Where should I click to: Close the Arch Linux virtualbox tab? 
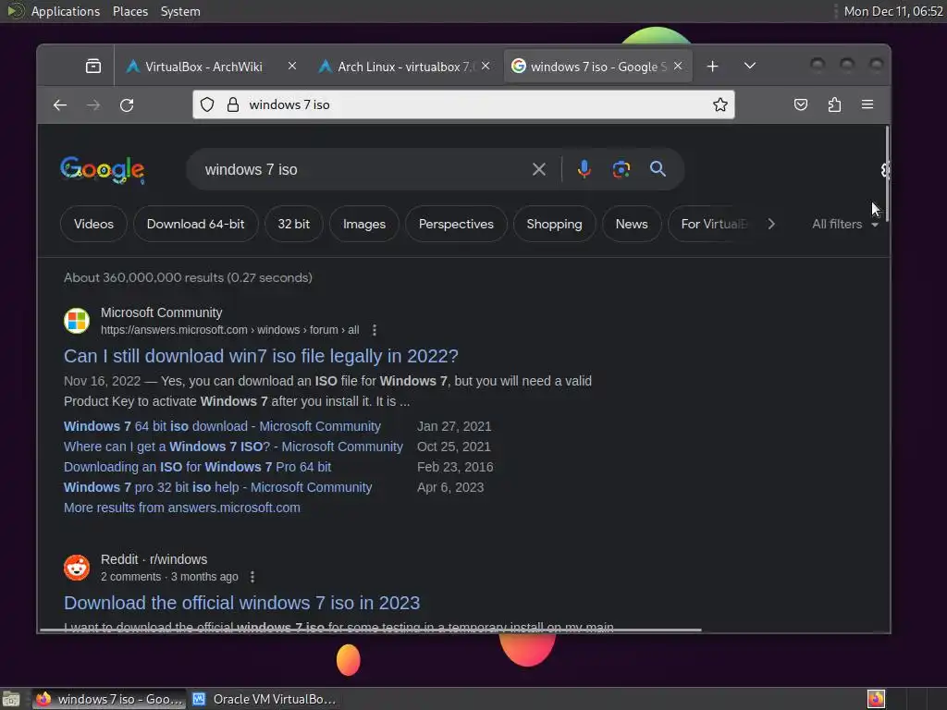(x=486, y=66)
